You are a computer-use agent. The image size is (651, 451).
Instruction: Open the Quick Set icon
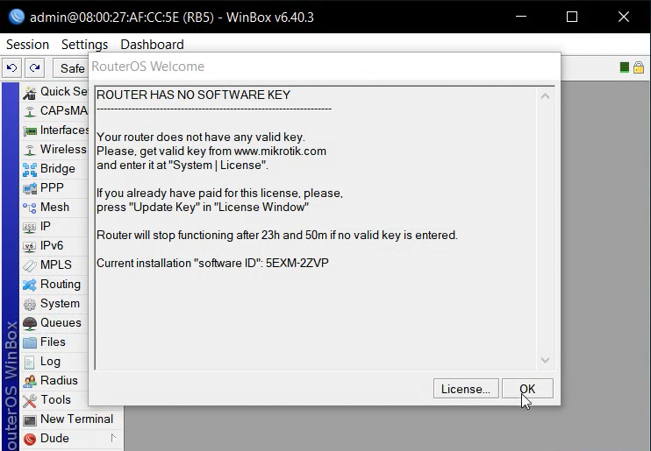[x=30, y=92]
